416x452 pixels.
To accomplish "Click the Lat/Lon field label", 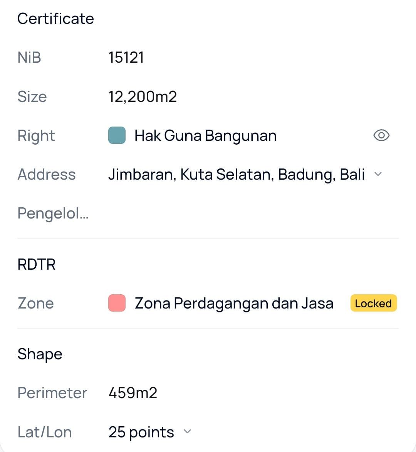I will pos(45,432).
